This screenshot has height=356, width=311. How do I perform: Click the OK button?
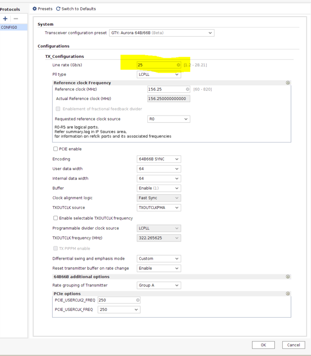[x=263, y=345]
